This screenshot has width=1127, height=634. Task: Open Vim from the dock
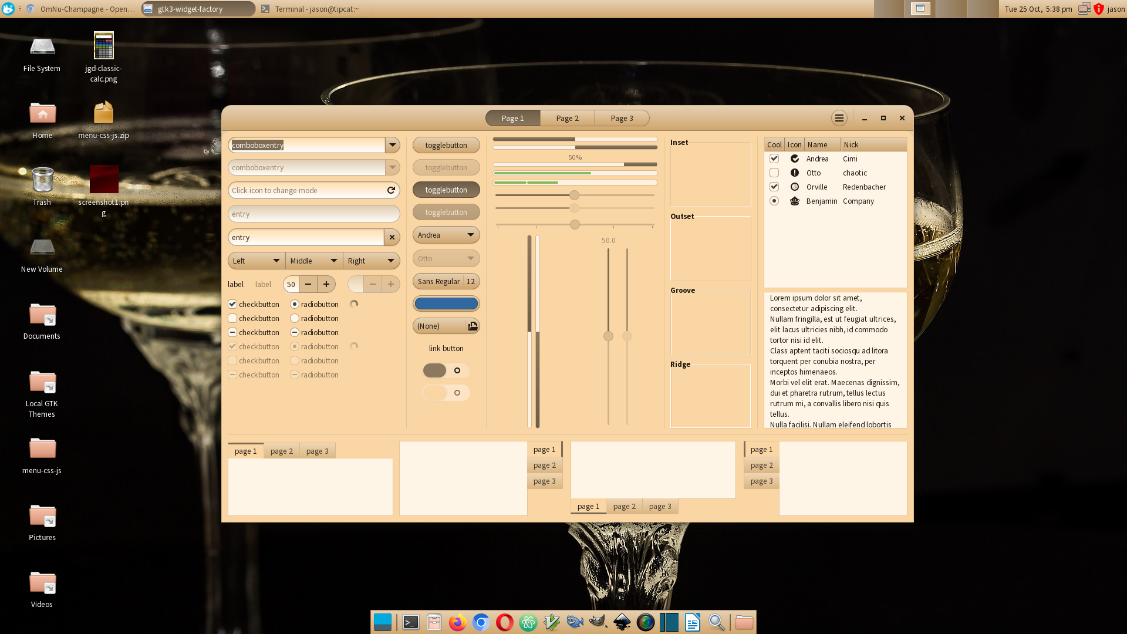pos(552,622)
